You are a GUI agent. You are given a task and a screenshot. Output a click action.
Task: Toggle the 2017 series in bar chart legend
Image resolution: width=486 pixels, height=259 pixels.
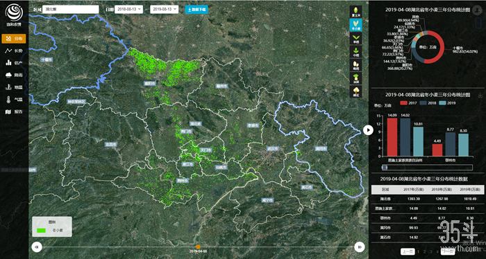tap(408, 103)
